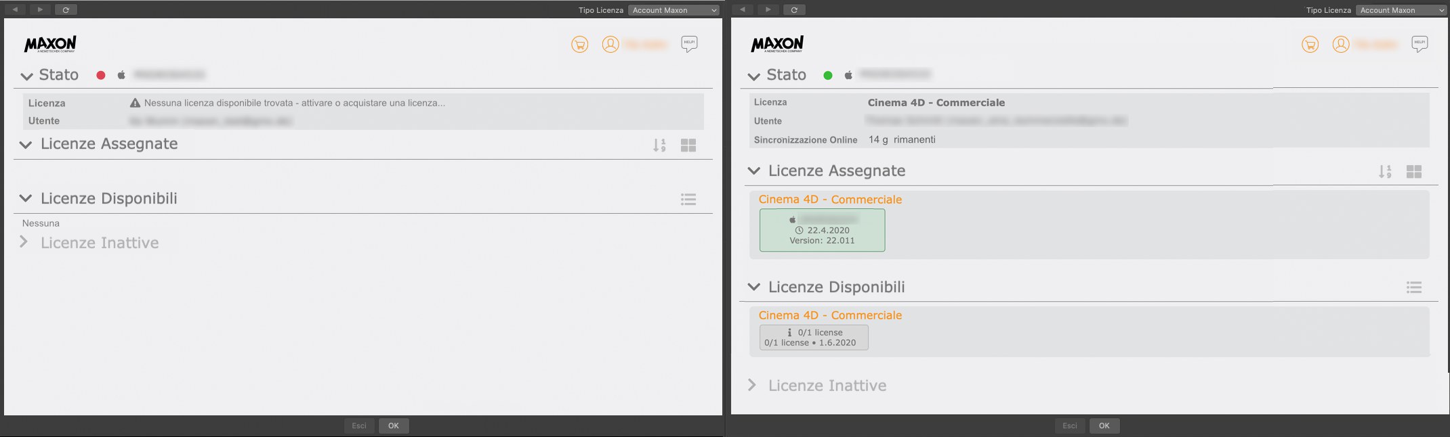Open Tipo Licenza dropdown in the green-status window

(1401, 10)
